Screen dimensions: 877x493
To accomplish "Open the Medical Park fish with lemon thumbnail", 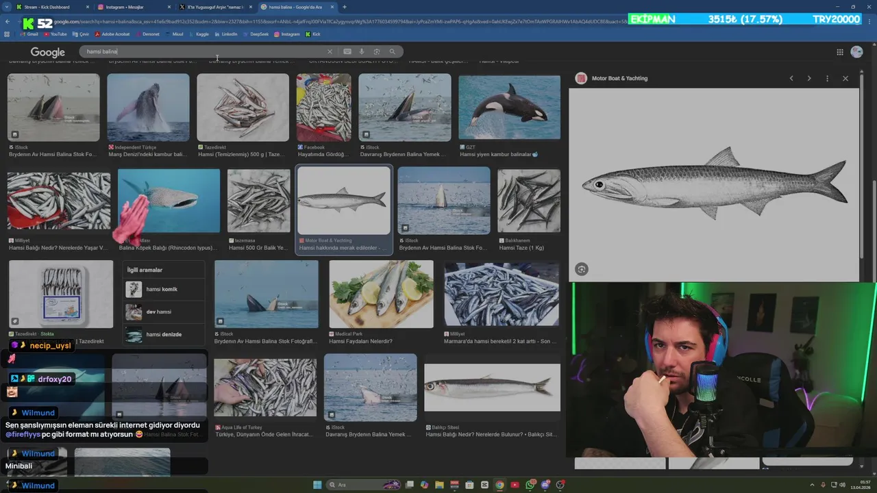I will [x=381, y=294].
